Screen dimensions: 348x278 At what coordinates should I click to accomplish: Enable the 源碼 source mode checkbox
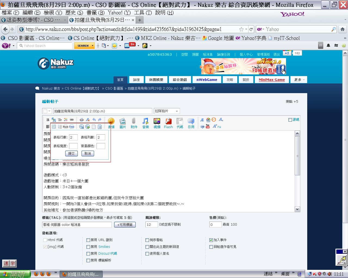coord(290,120)
